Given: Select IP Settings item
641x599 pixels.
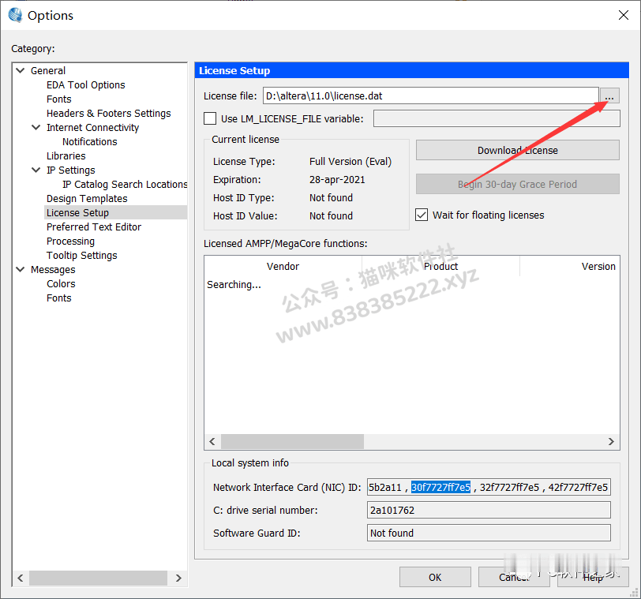Looking at the screenshot, I should 71,170.
